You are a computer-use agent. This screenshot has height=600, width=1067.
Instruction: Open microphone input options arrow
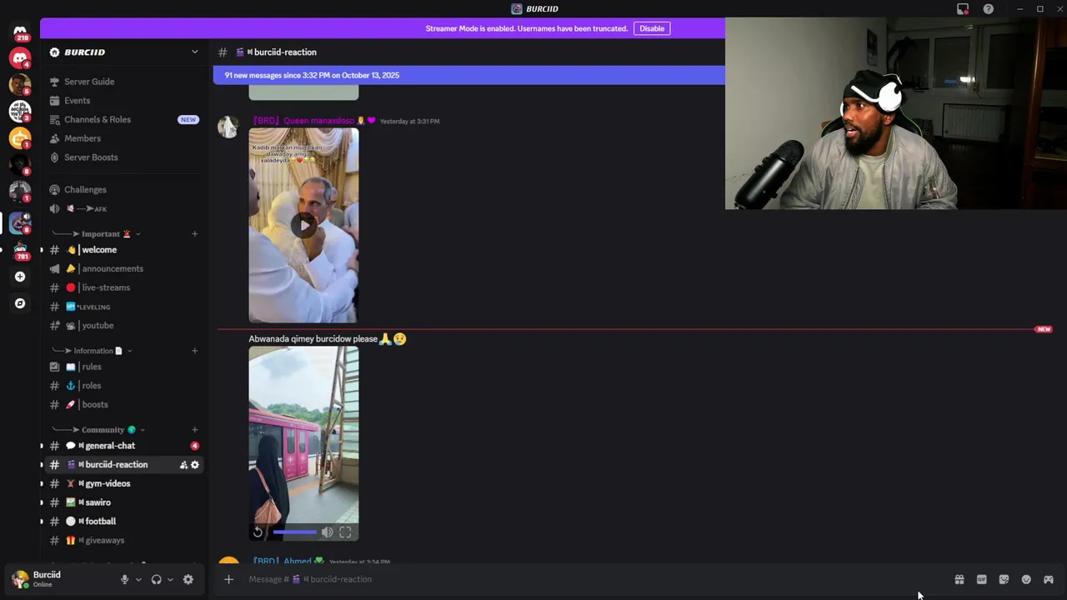point(138,580)
